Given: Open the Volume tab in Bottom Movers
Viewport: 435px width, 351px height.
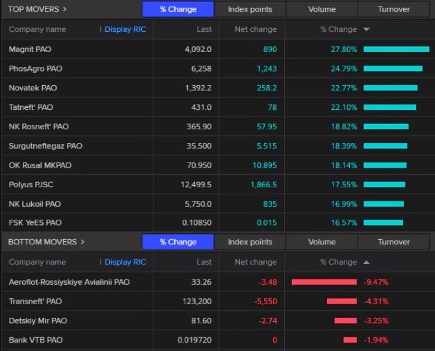Looking at the screenshot, I should [x=322, y=242].
